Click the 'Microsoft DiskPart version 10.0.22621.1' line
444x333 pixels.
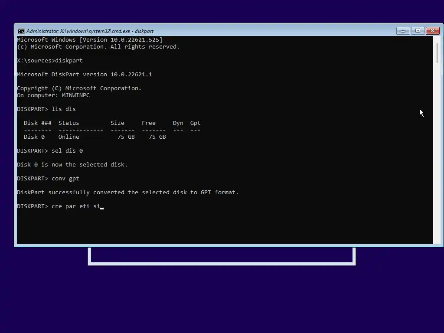85,75
